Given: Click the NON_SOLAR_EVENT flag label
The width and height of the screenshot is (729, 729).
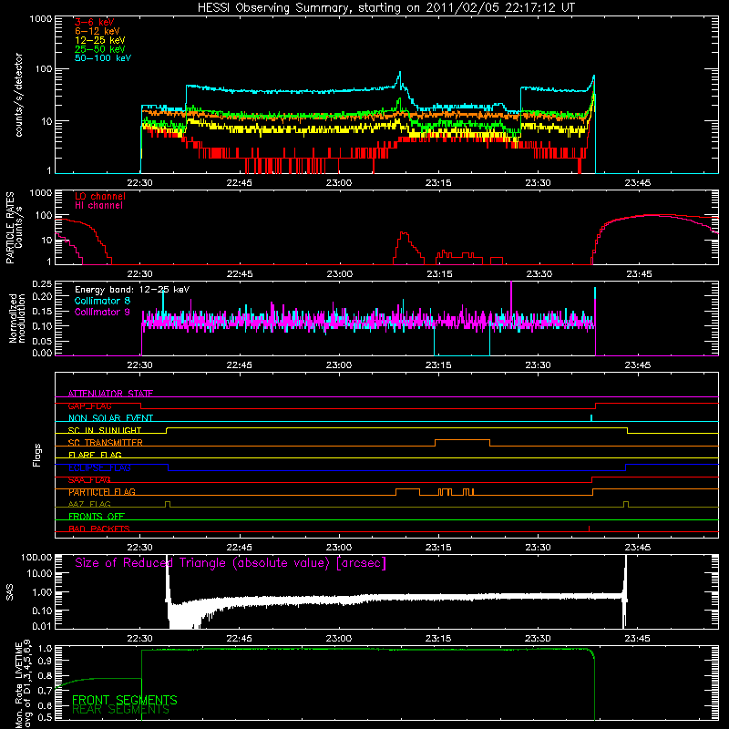Looking at the screenshot, I should (110, 418).
